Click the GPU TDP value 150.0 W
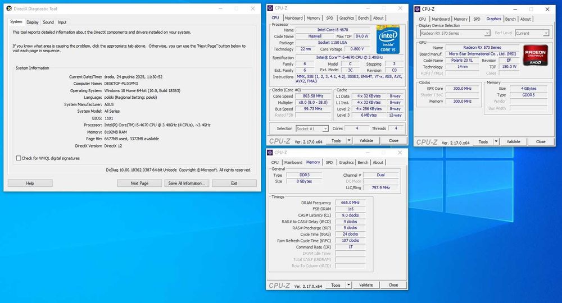 (509, 67)
